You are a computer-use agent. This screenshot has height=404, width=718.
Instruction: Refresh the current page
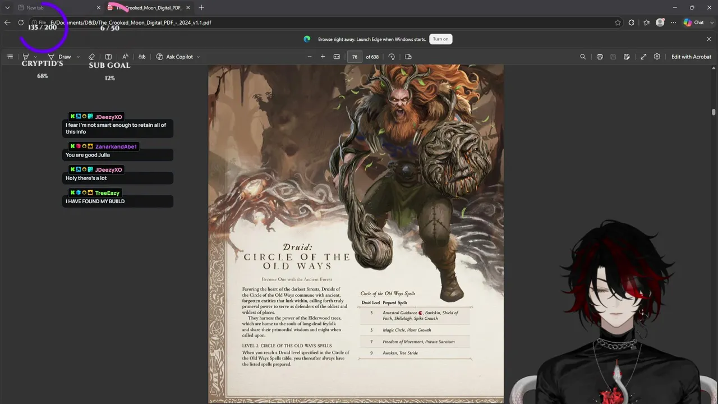(21, 22)
